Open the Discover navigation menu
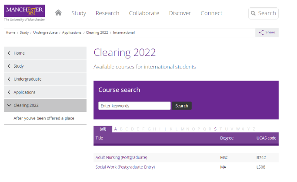Screen dimensions: 297x182 click(180, 13)
